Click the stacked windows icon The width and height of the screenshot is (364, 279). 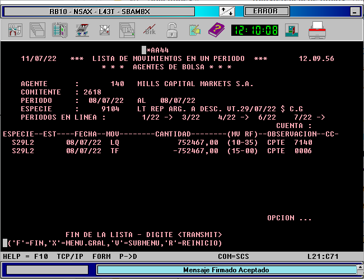[38, 30]
